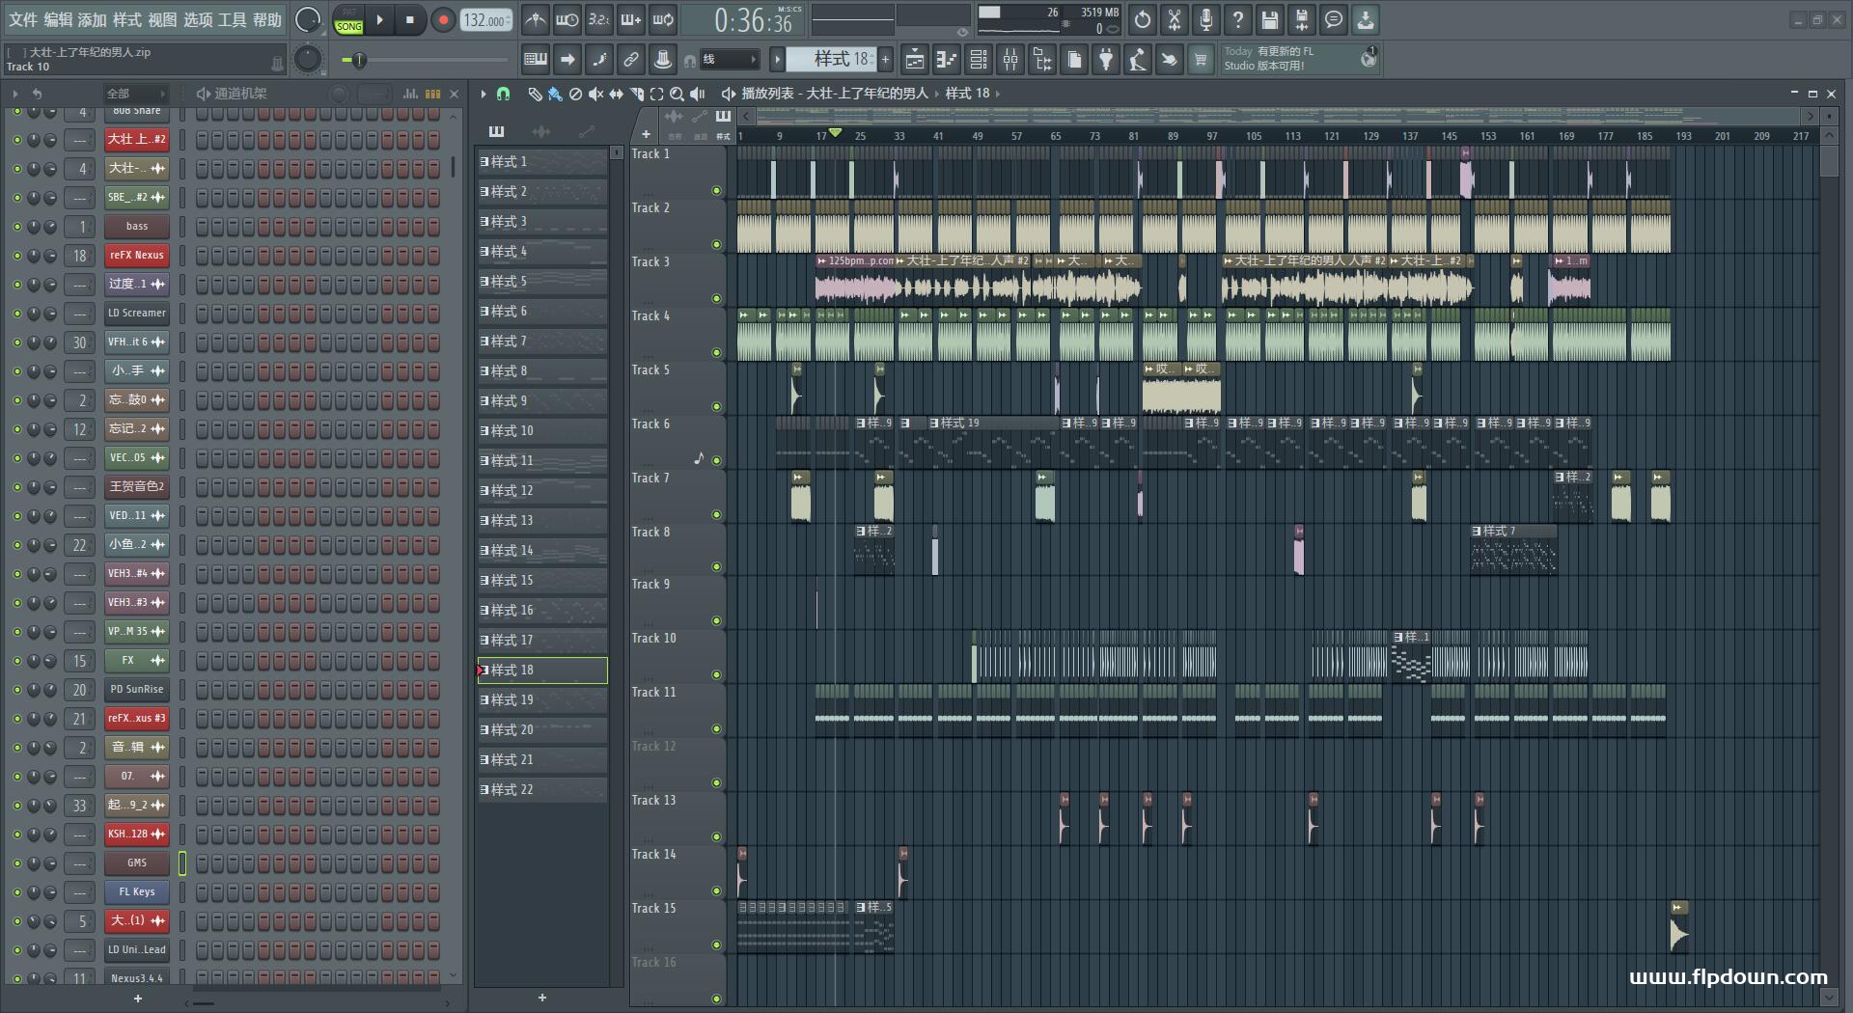Open the Playlist view icon
The height and width of the screenshot is (1013, 1853).
pos(914,60)
